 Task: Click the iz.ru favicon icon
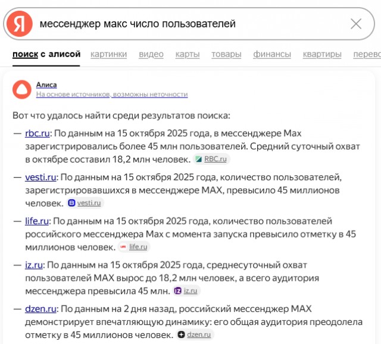click(178, 290)
